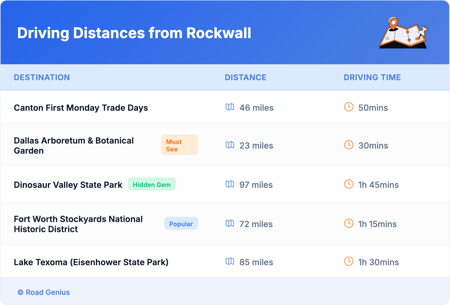450x305 pixels.
Task: Select Canton First Monday Trade Days destination
Action: (81, 108)
